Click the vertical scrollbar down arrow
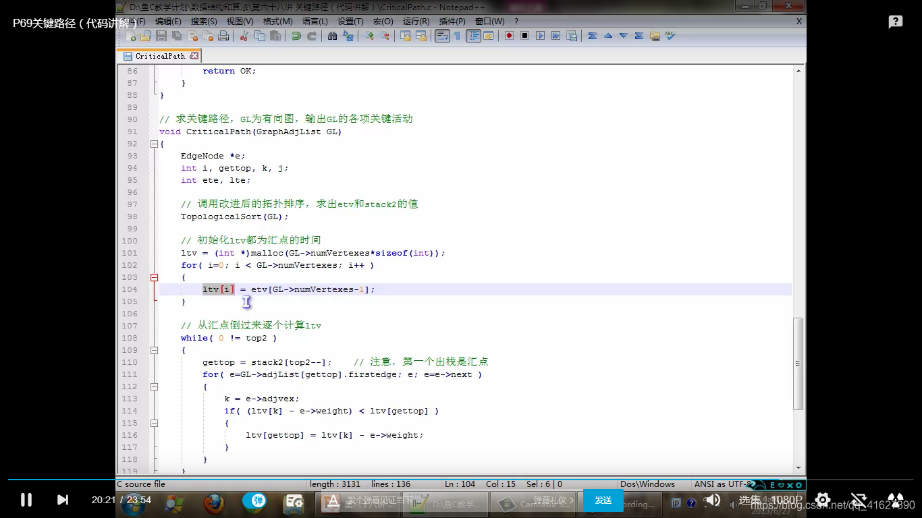The image size is (922, 518). pos(798,467)
